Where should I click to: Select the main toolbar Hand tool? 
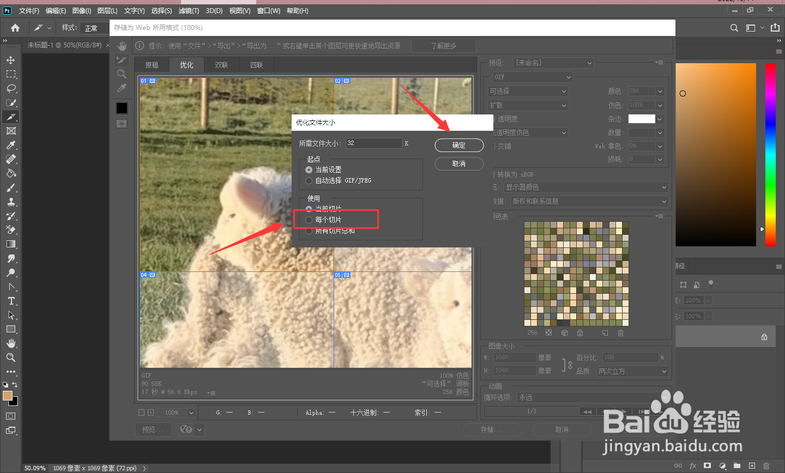tap(11, 343)
